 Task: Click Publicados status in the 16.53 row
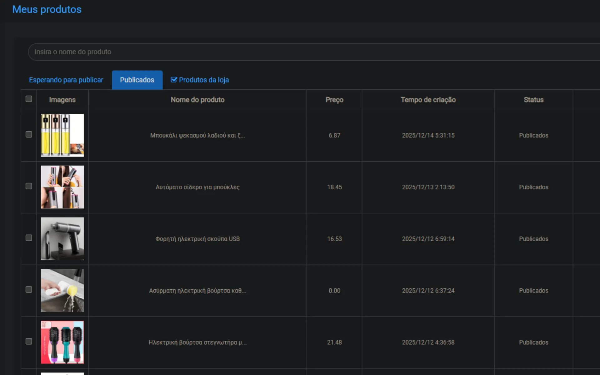[x=533, y=239]
